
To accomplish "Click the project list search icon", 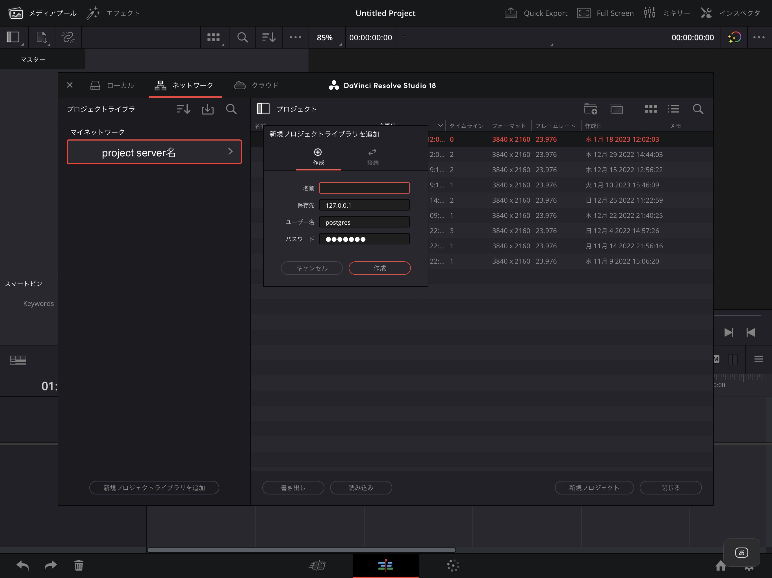I will click(698, 109).
